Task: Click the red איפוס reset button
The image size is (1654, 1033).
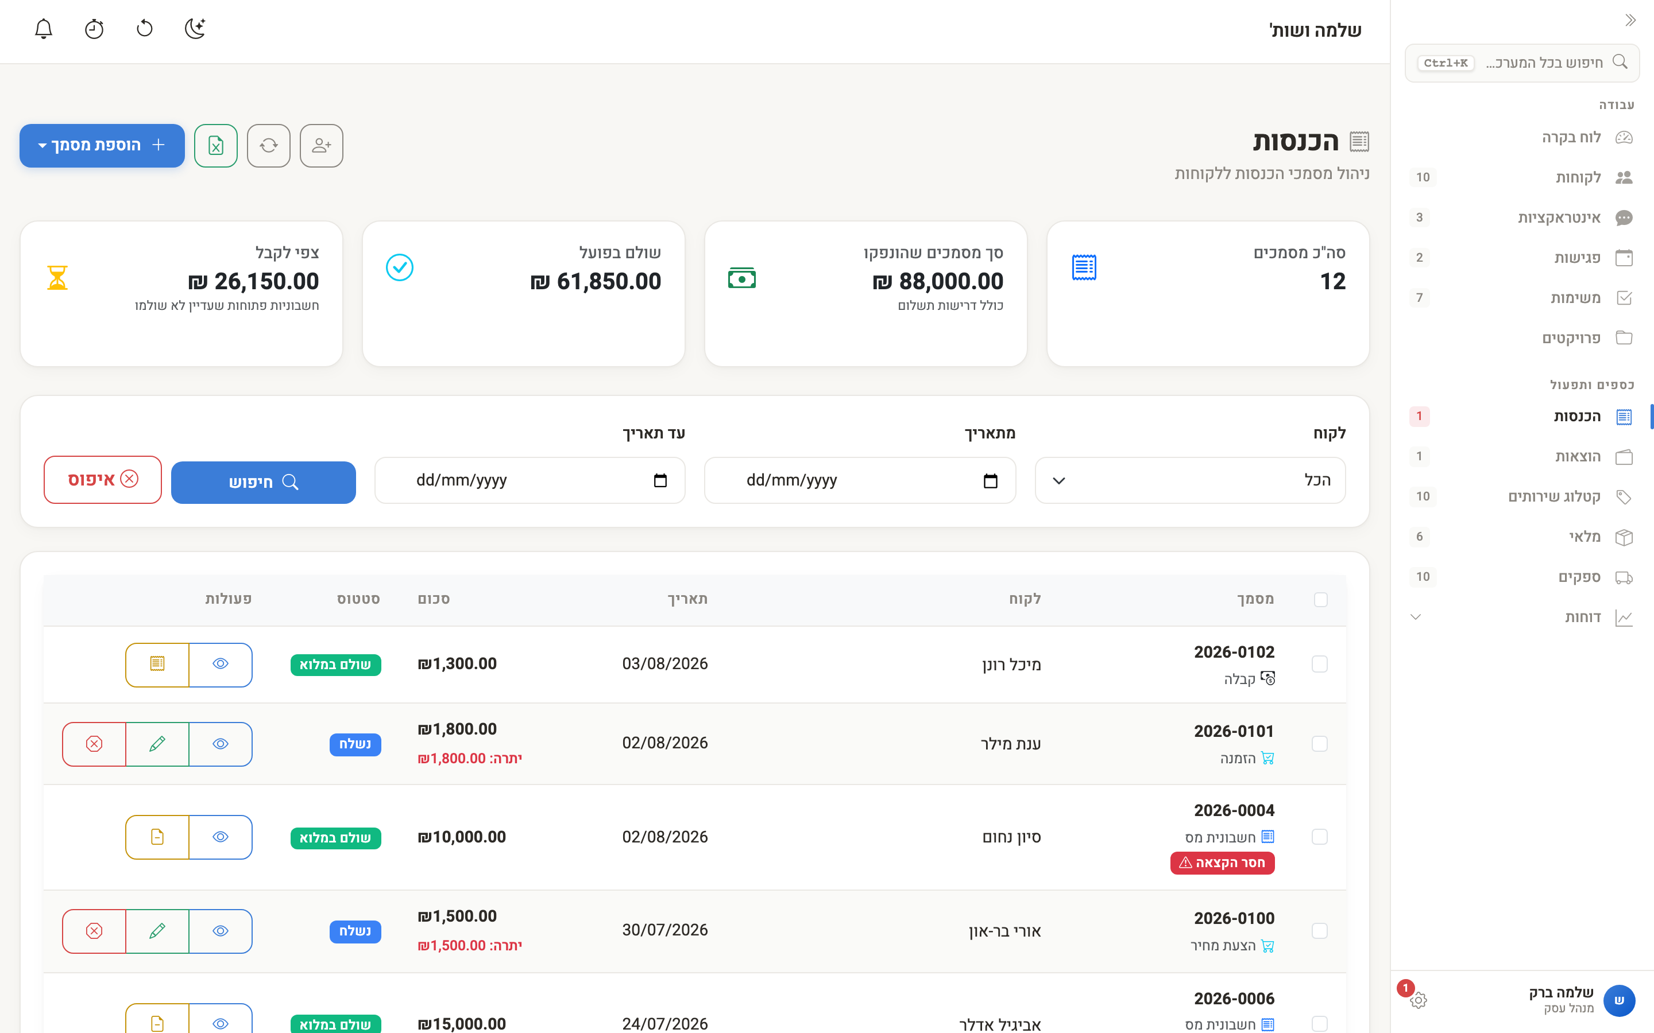Action: 103,480
